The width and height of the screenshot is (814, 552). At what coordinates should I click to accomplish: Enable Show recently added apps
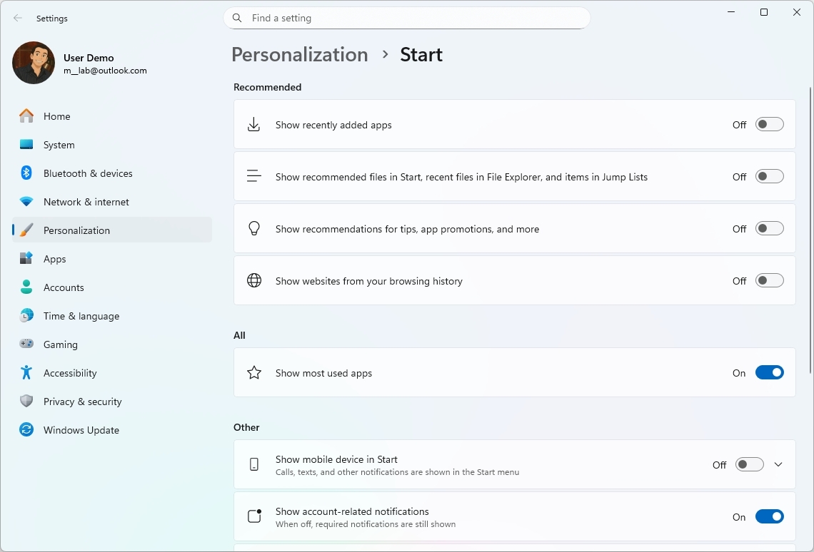point(769,124)
